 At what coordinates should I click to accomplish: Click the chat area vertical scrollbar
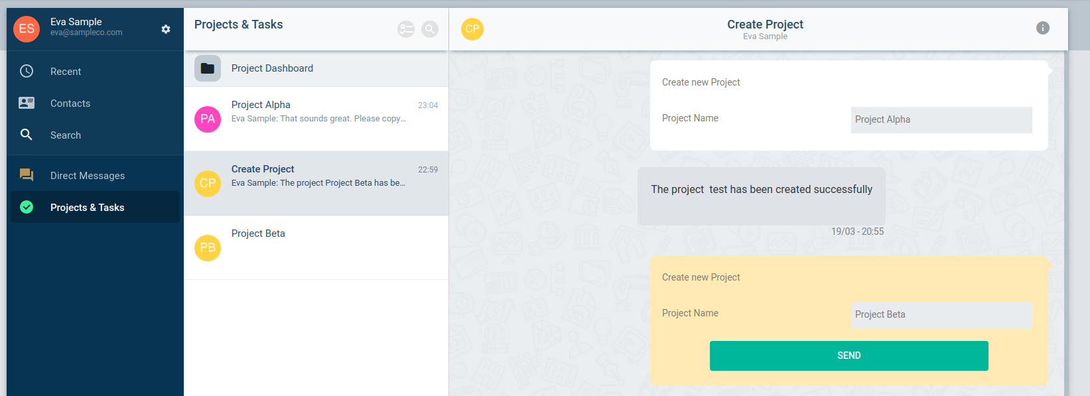point(1066,223)
